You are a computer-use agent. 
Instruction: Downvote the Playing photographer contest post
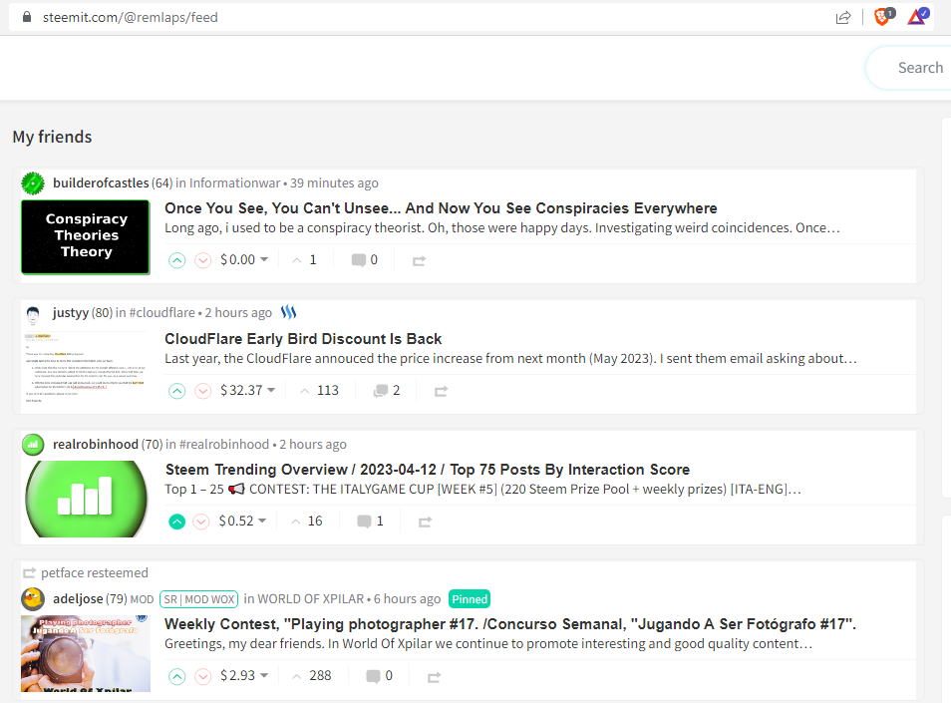tap(202, 676)
